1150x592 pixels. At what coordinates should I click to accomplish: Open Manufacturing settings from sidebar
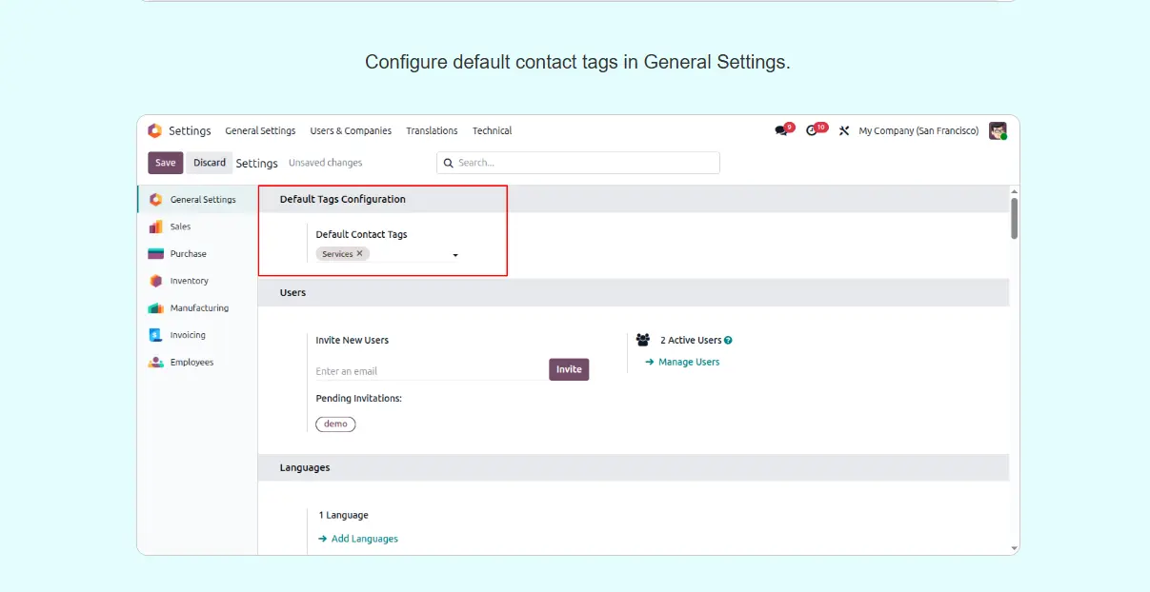pos(198,308)
